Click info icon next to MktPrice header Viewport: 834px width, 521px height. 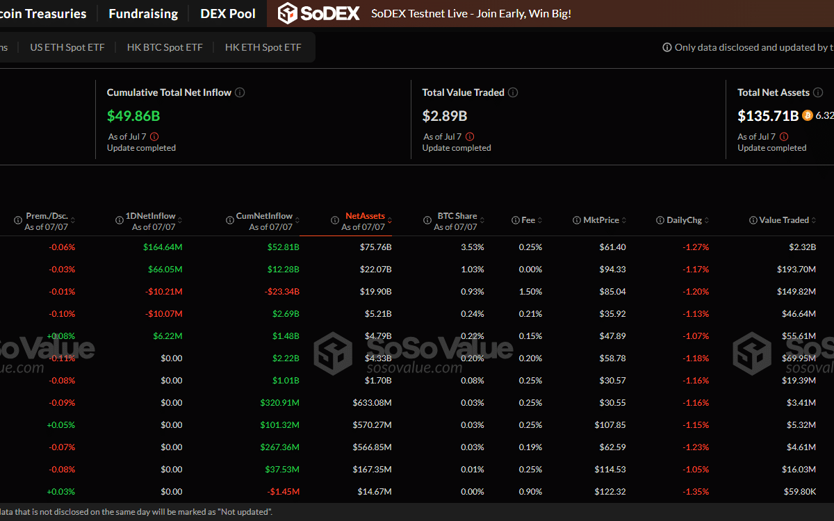click(x=577, y=220)
